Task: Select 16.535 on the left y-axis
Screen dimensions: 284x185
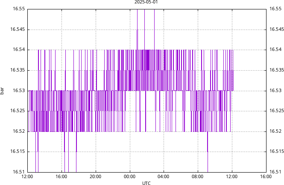Action: point(18,70)
